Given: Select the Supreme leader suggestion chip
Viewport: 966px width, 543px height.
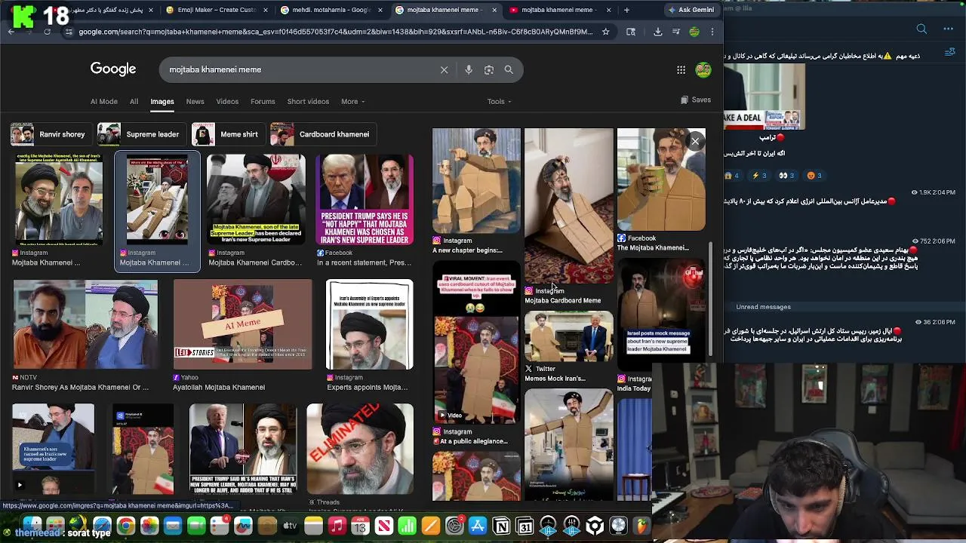Looking at the screenshot, I should 143,134.
